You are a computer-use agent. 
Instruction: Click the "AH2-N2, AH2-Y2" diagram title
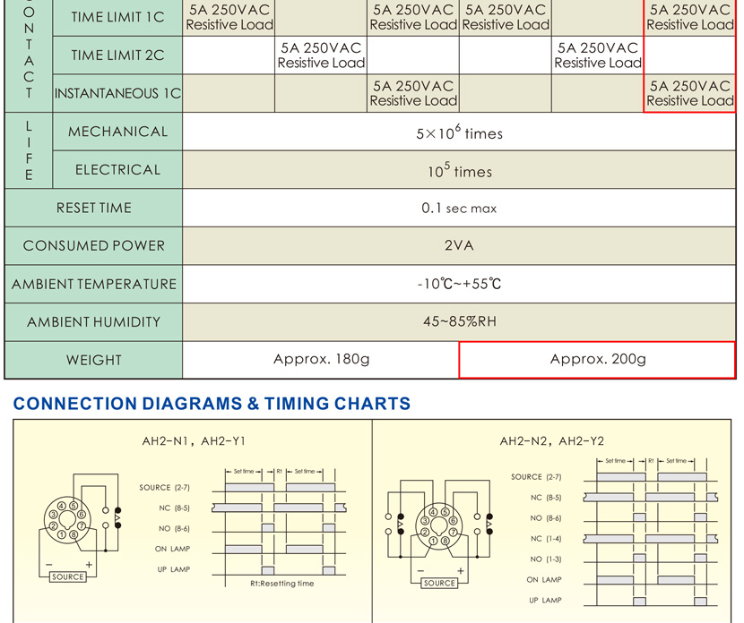click(552, 441)
